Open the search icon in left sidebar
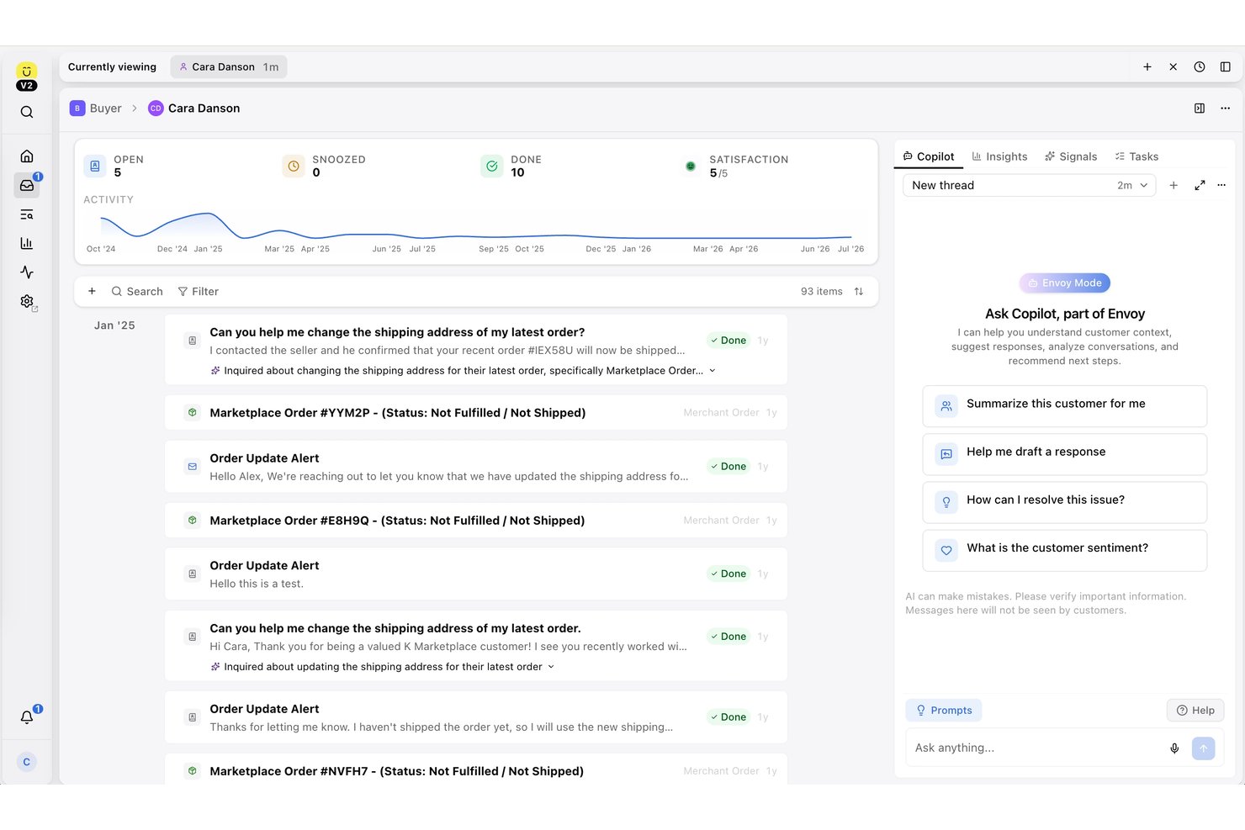This screenshot has width=1245, height=830. (x=27, y=112)
